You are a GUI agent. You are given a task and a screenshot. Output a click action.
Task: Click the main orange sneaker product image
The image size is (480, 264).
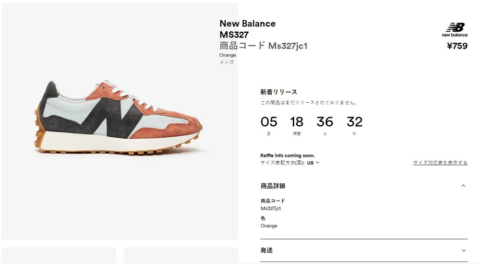[120, 117]
